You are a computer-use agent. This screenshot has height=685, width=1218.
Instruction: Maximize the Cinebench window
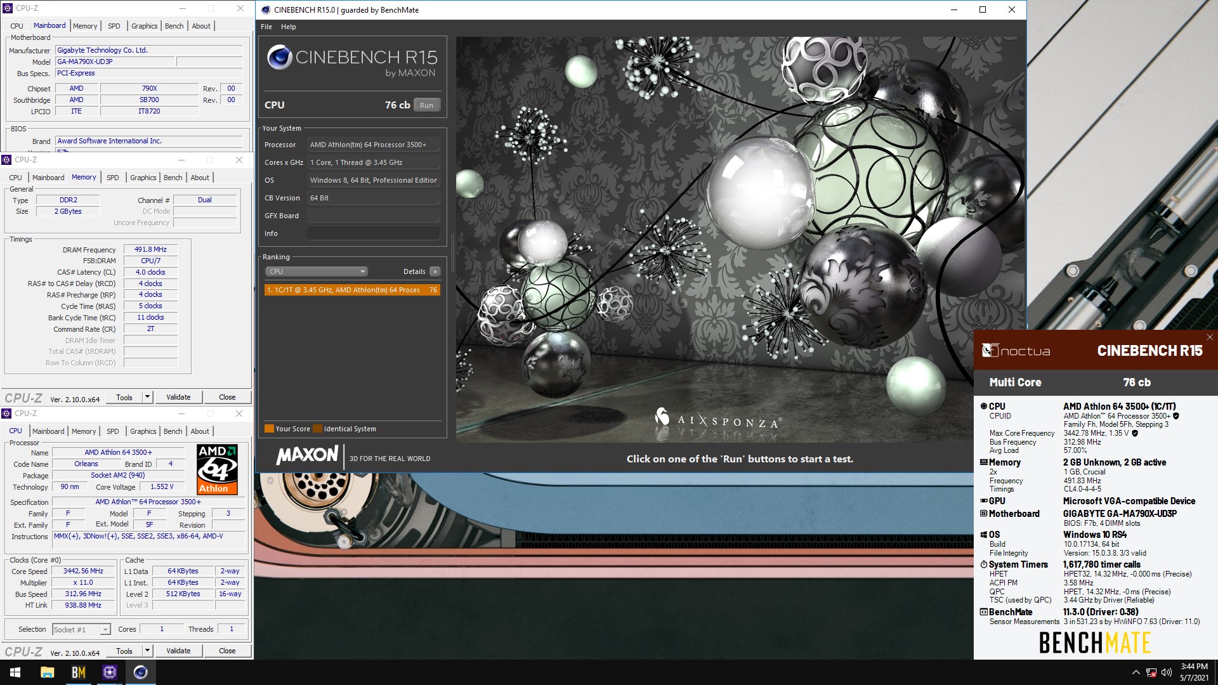[x=983, y=10]
